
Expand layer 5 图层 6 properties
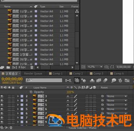coord(18,109)
